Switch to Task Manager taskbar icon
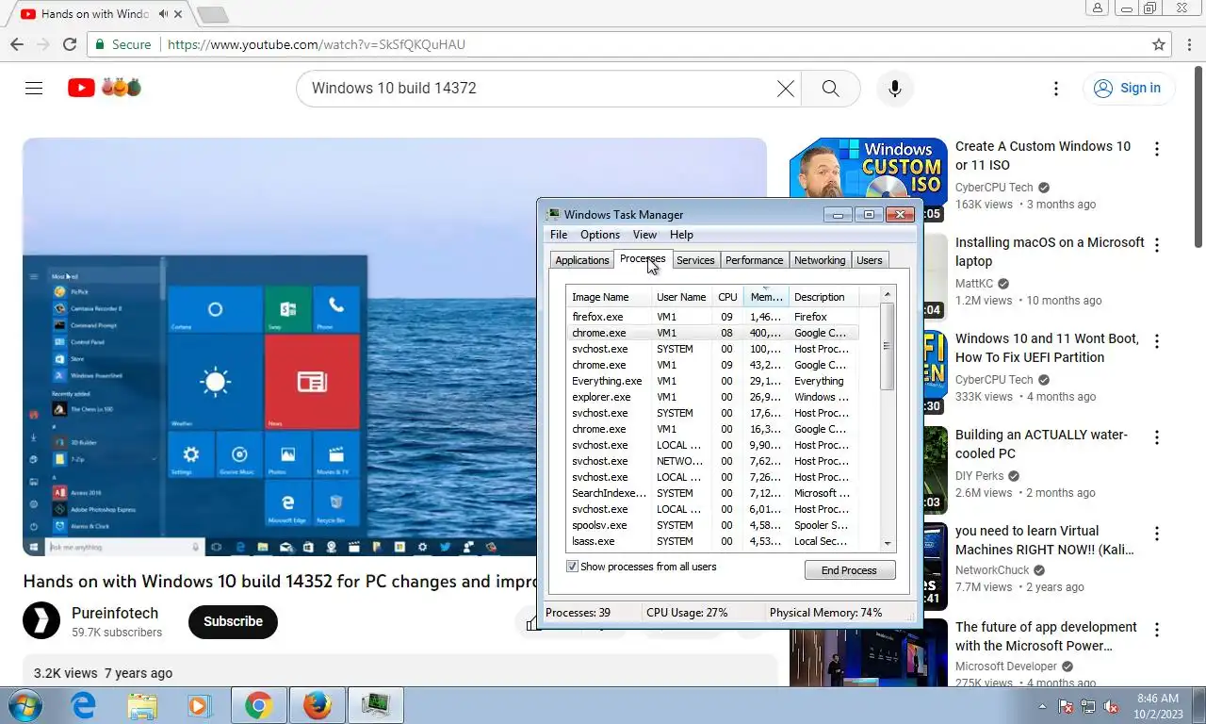This screenshot has width=1206, height=724. [376, 705]
